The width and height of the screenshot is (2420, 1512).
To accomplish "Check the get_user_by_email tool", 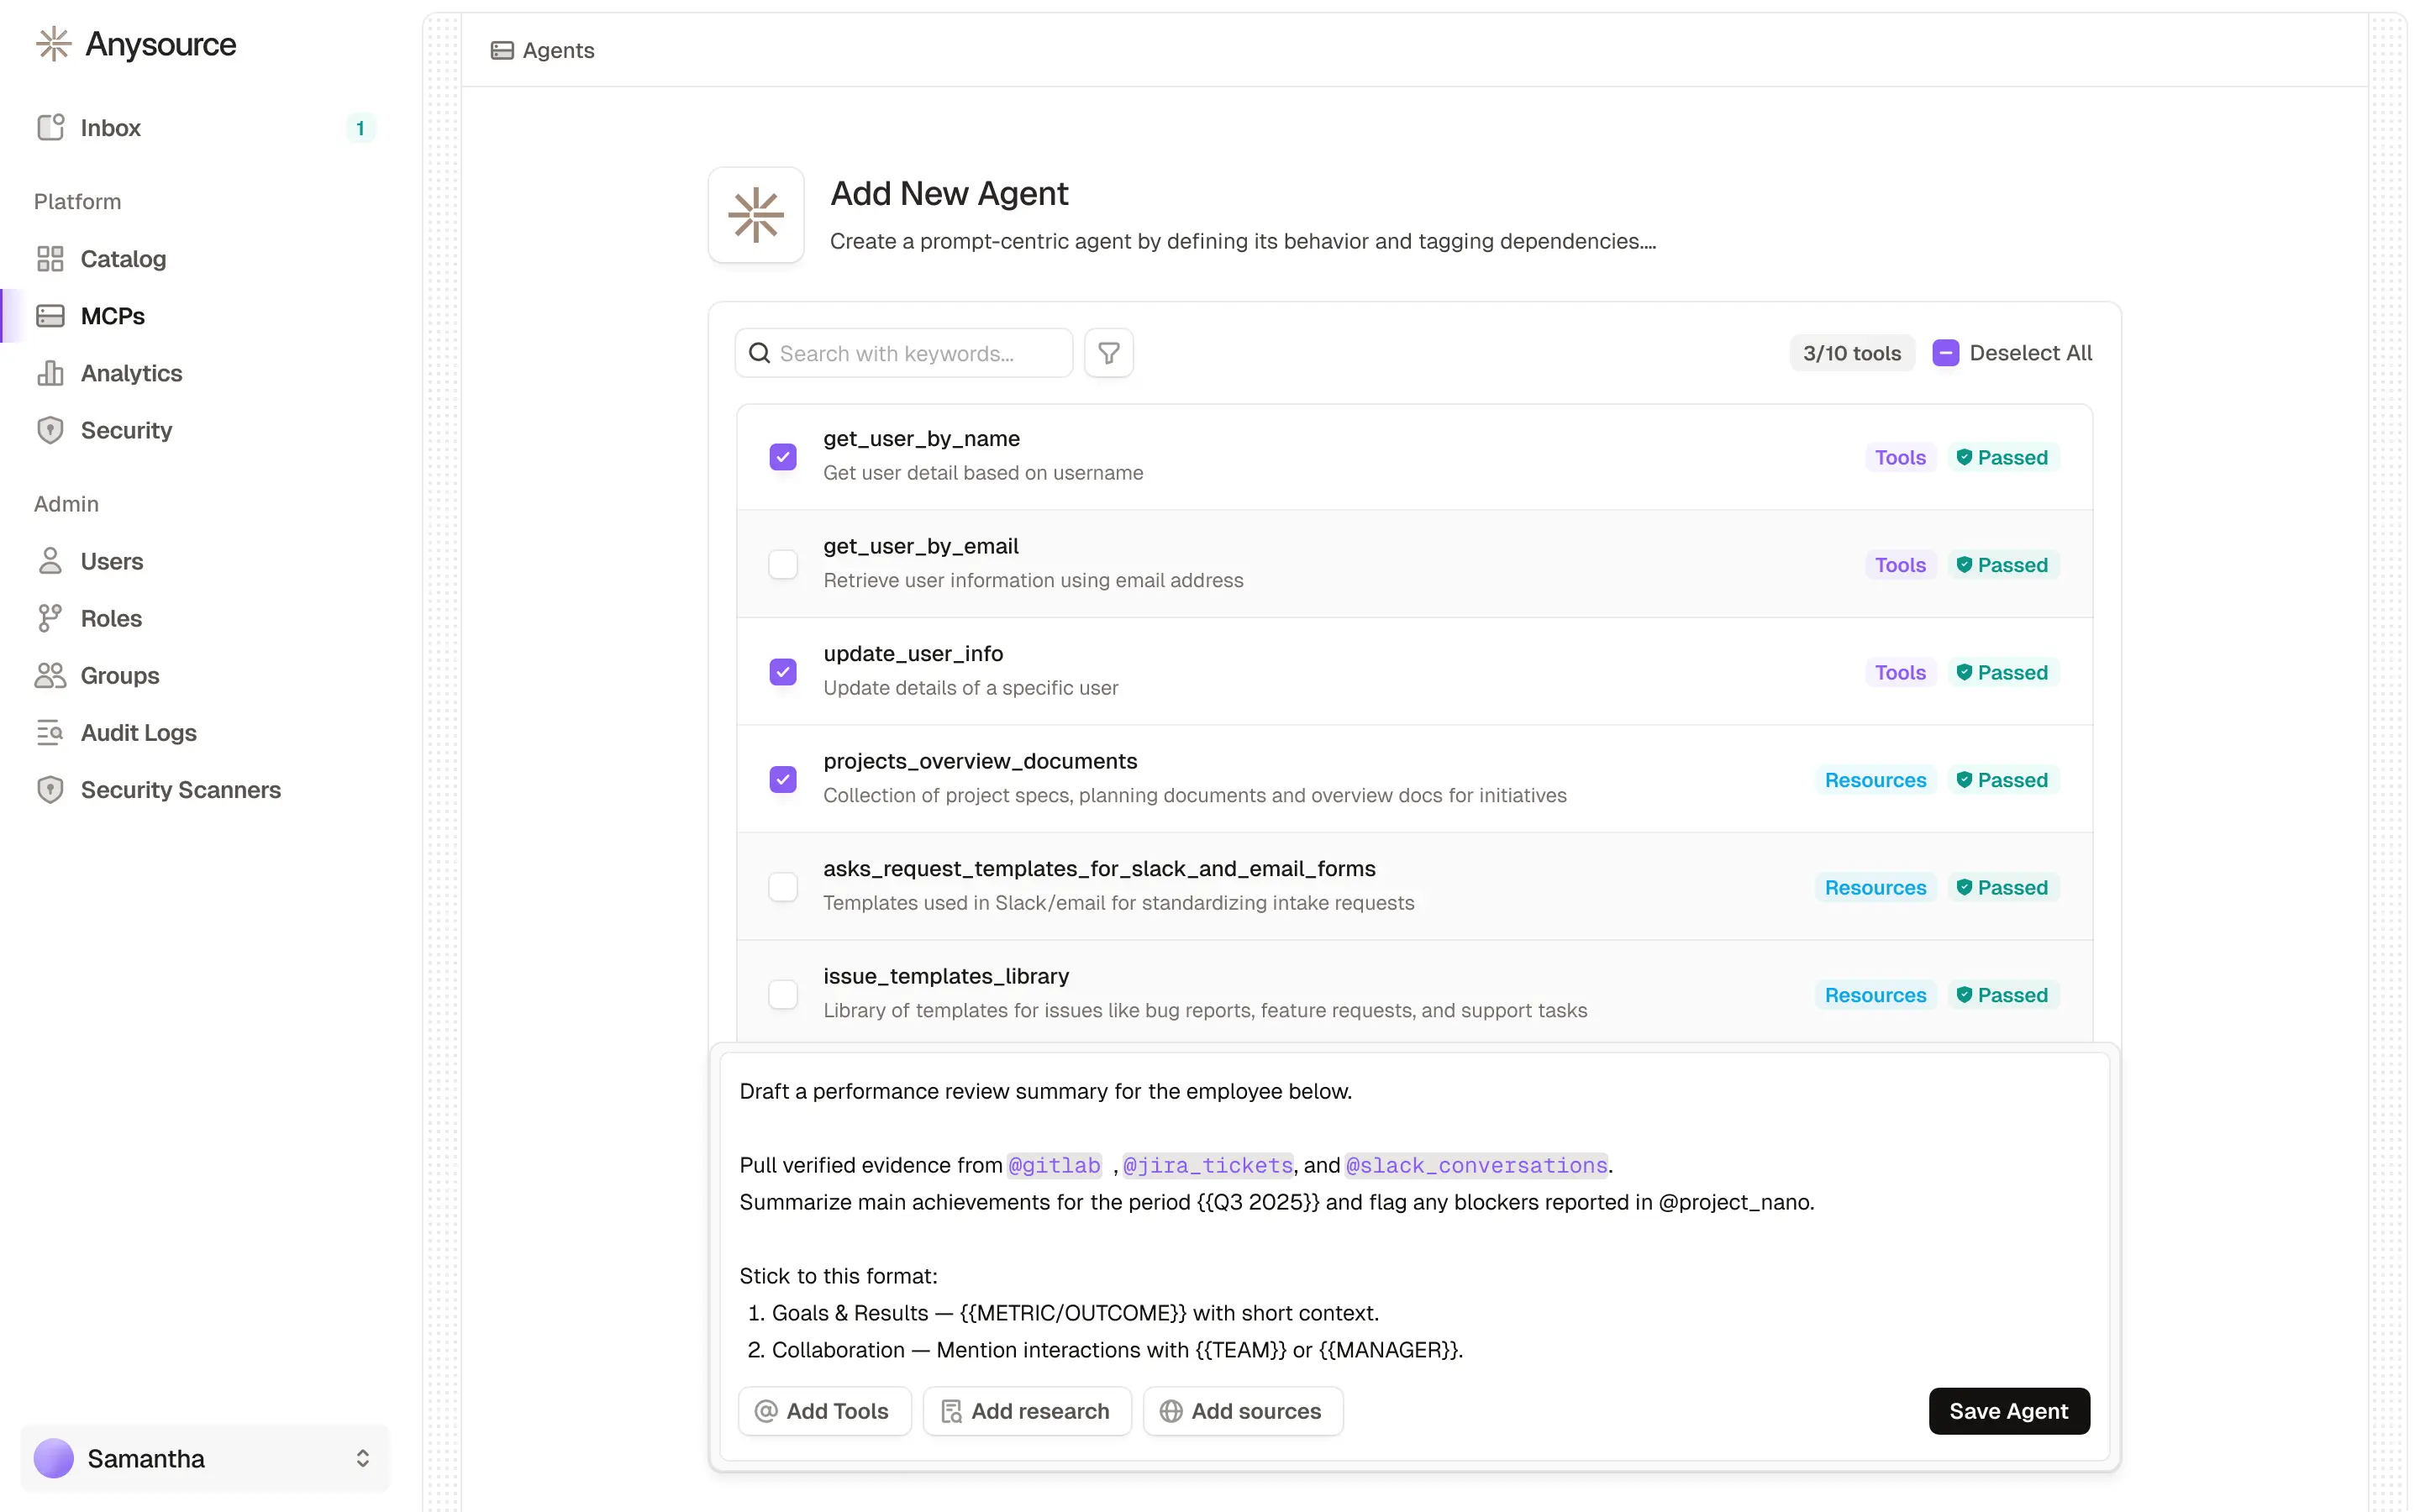I will 783,565.
